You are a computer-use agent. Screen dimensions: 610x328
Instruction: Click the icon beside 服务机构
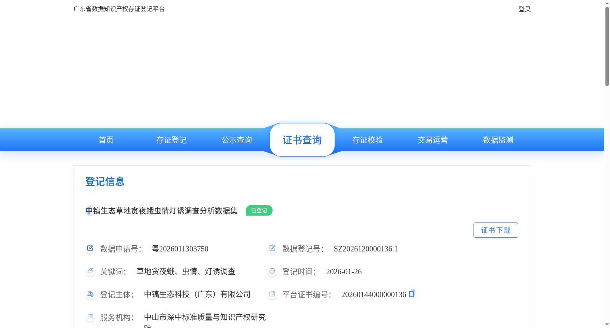coord(90,317)
